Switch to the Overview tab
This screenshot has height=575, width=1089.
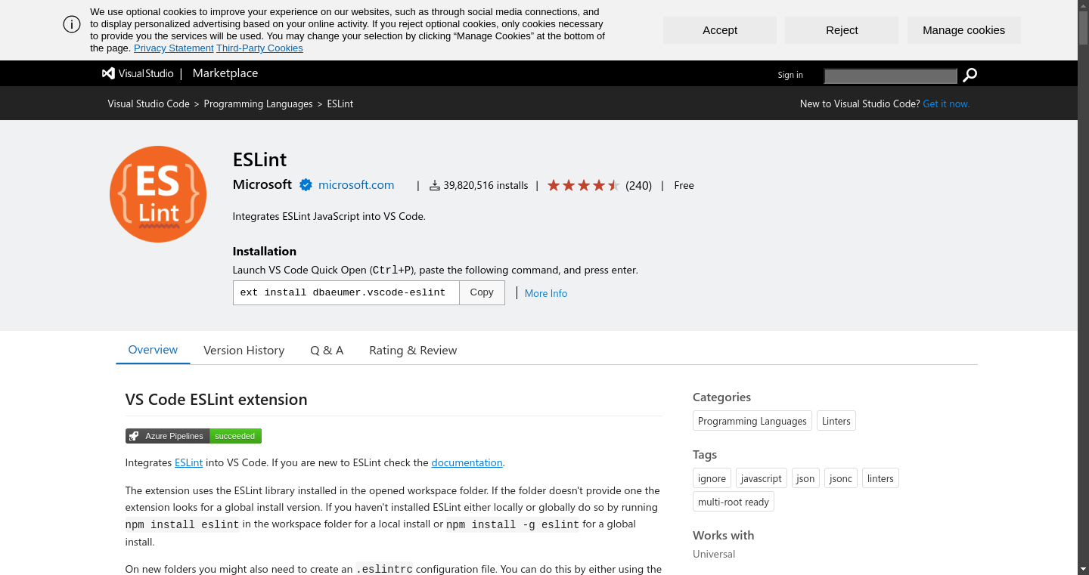click(153, 350)
